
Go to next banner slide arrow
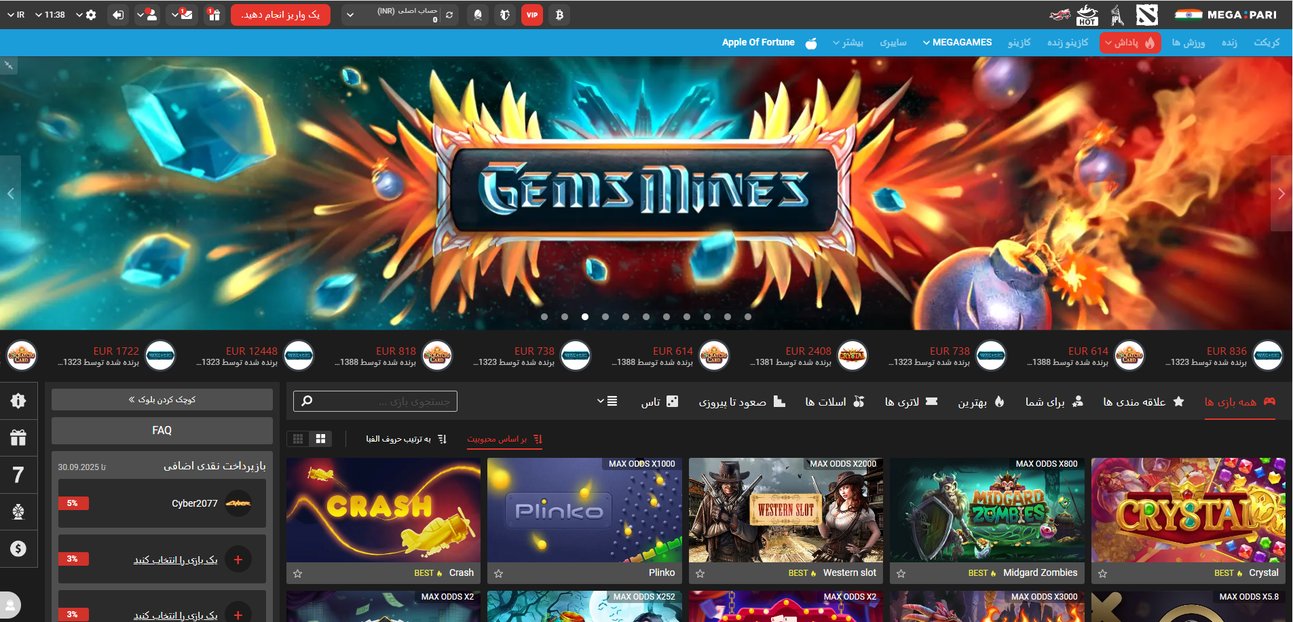point(1281,194)
